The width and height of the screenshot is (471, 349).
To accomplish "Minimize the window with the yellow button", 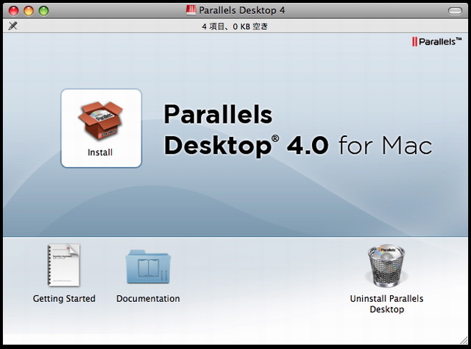I will [x=29, y=11].
